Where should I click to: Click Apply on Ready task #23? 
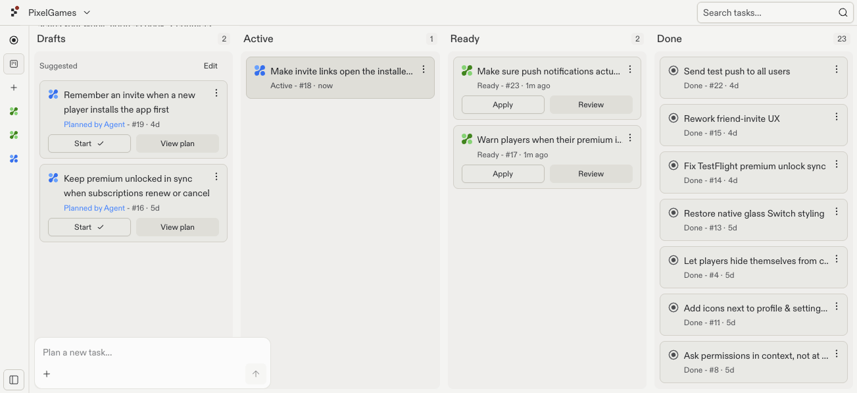pyautogui.click(x=503, y=105)
